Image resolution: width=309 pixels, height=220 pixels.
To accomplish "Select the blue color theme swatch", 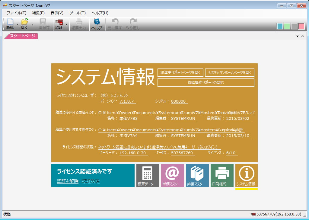I will (280, 26).
